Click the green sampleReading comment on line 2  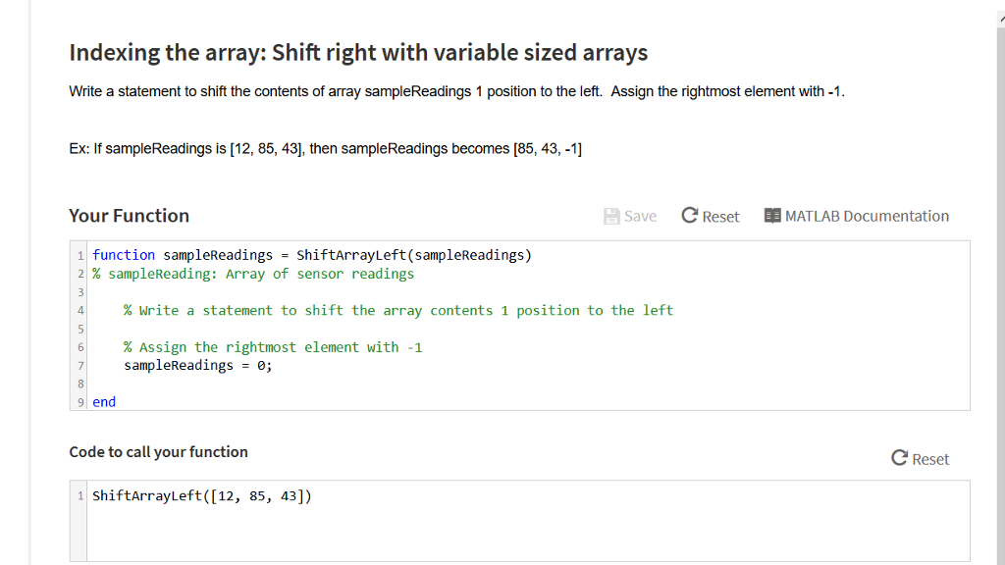[x=250, y=273]
